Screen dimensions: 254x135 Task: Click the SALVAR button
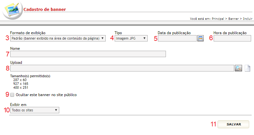click(233, 124)
